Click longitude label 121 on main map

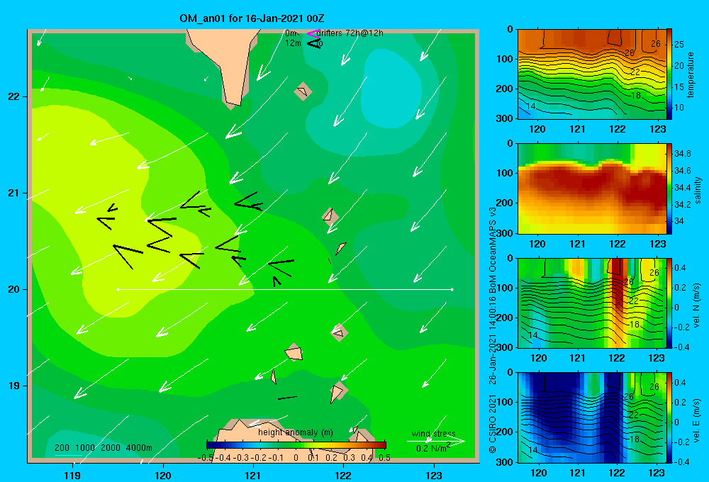click(x=253, y=475)
